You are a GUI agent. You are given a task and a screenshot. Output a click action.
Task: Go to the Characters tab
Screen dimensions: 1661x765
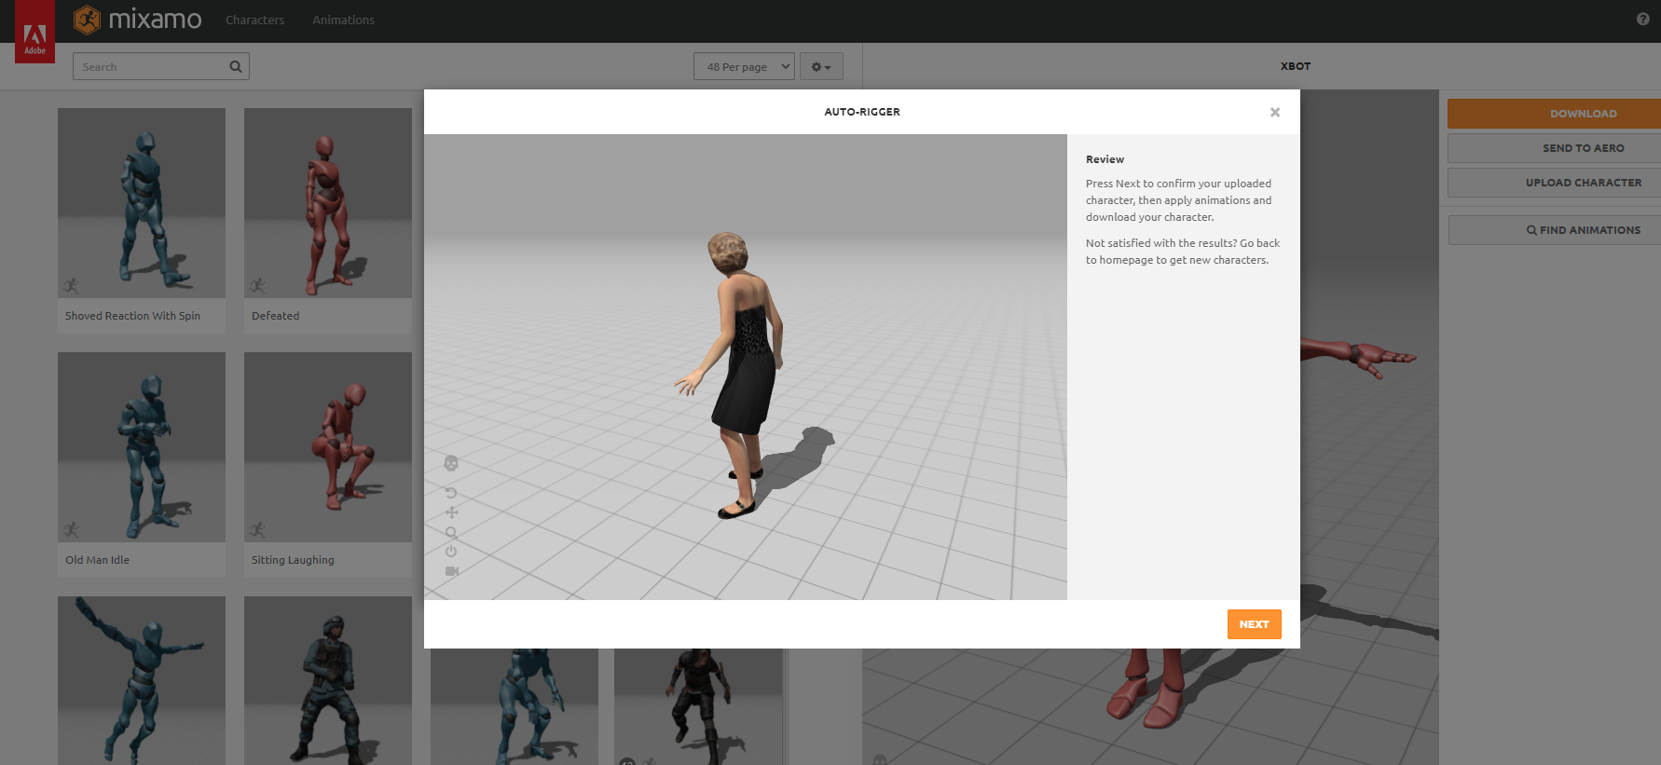254,20
